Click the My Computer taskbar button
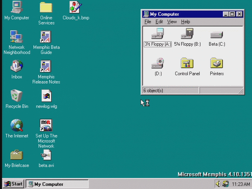 [x=57, y=184]
